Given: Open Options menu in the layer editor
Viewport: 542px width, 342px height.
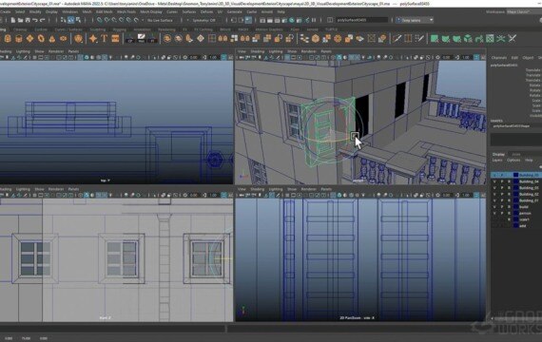Looking at the screenshot, I should click(513, 161).
